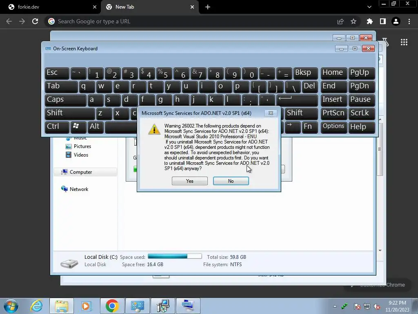Click the Windows logo key on keyboard
418x314 pixels.
[78, 127]
